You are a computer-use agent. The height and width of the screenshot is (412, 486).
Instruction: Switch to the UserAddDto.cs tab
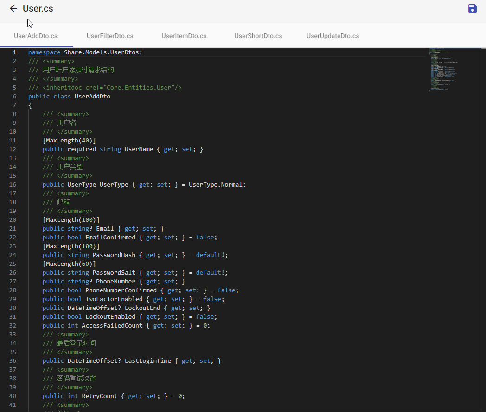point(36,36)
